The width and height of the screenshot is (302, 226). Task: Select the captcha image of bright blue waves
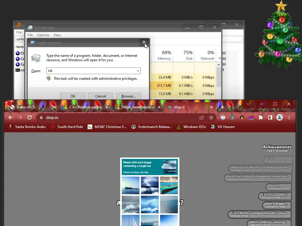point(150,205)
